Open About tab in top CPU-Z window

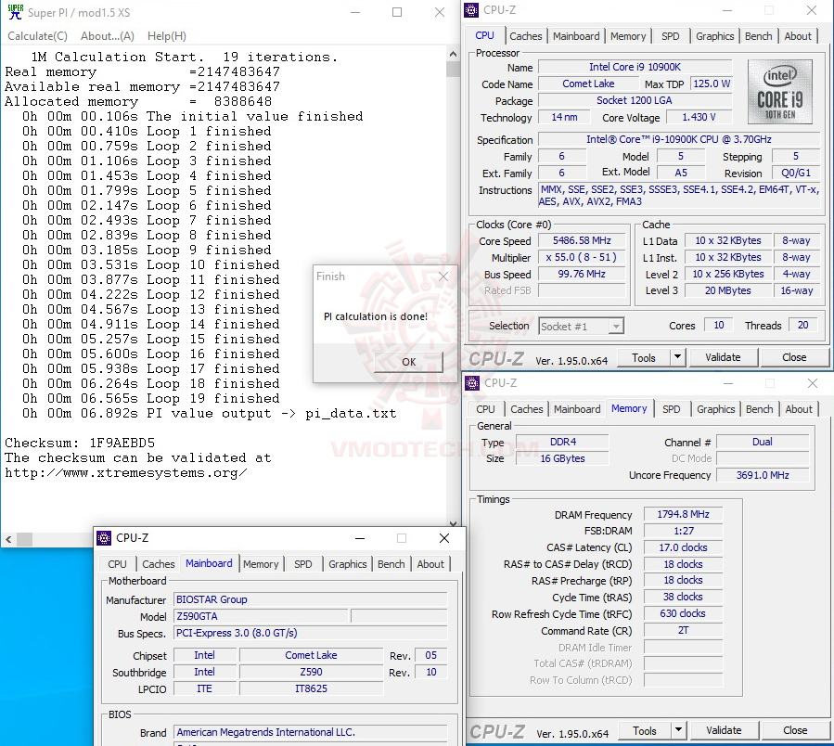[x=798, y=36]
